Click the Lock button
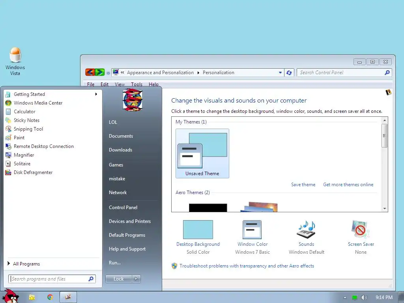The height and width of the screenshot is (303, 404). tap(118, 279)
